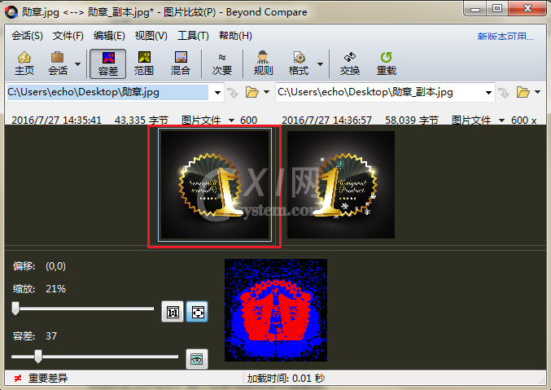
Task: Click the 加载时间: 0.01 秒 status text
Action: (x=286, y=379)
